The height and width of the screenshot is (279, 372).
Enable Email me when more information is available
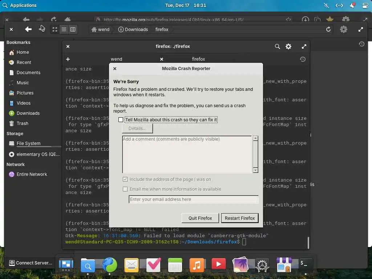coord(125,189)
